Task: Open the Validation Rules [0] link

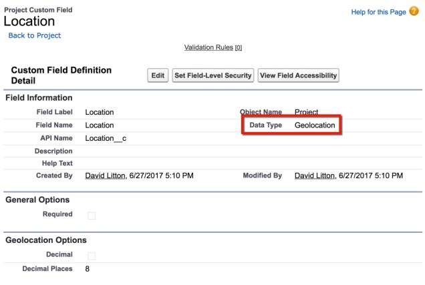Action: click(212, 47)
